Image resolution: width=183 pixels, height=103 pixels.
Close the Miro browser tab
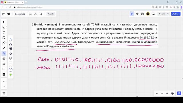point(22,2)
